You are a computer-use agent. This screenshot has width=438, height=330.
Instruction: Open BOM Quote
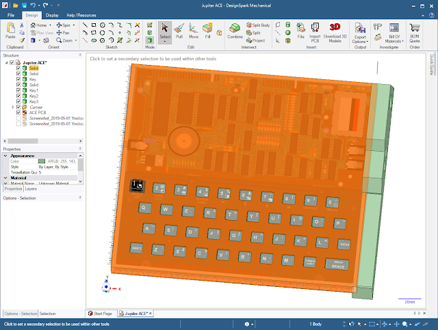tap(415, 32)
